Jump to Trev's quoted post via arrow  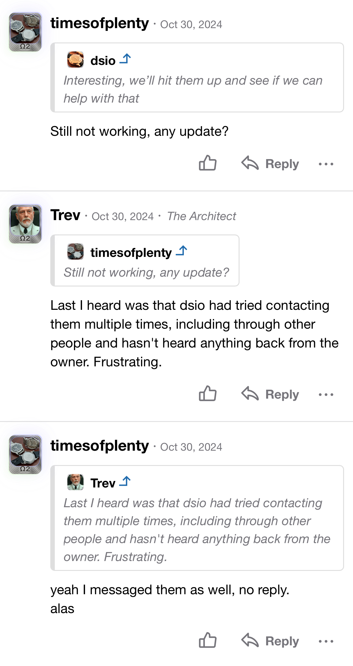(x=125, y=481)
